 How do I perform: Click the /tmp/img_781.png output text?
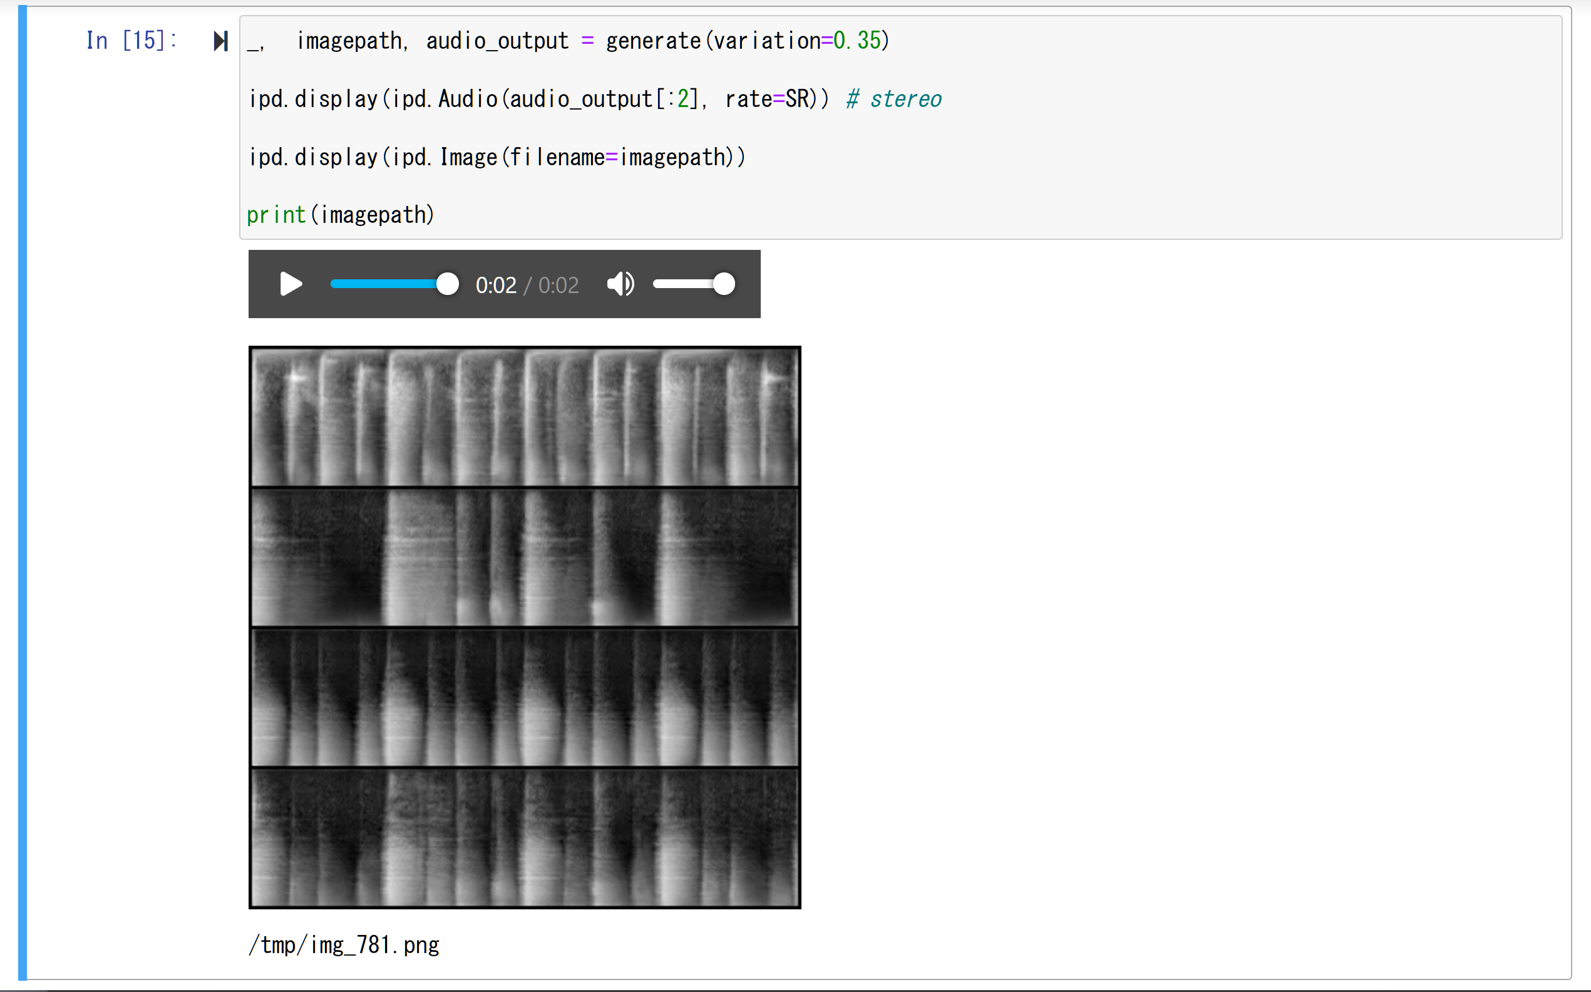(x=344, y=945)
